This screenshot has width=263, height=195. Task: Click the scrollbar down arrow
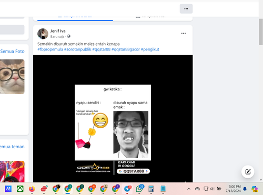point(261,180)
